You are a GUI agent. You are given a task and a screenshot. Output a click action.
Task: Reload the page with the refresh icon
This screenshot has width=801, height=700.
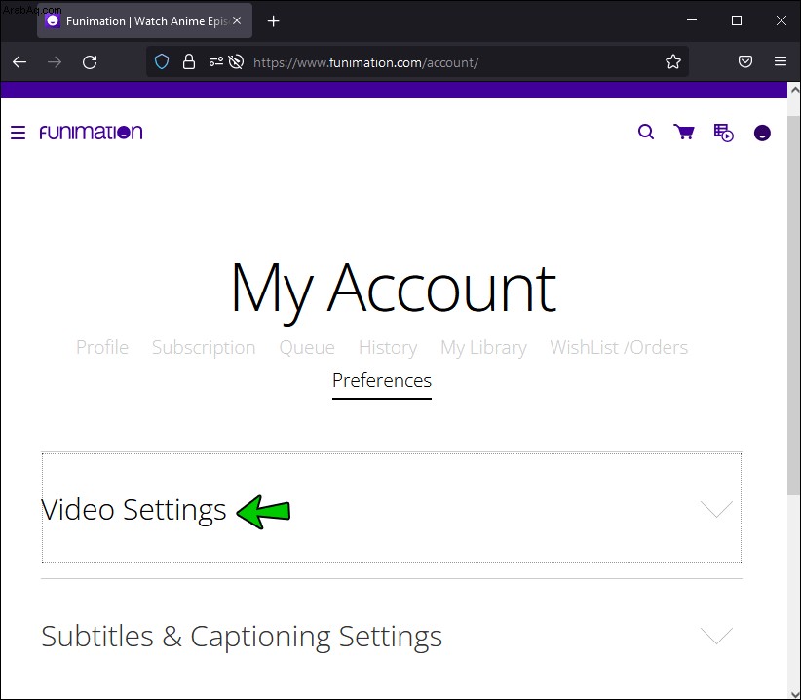[90, 62]
